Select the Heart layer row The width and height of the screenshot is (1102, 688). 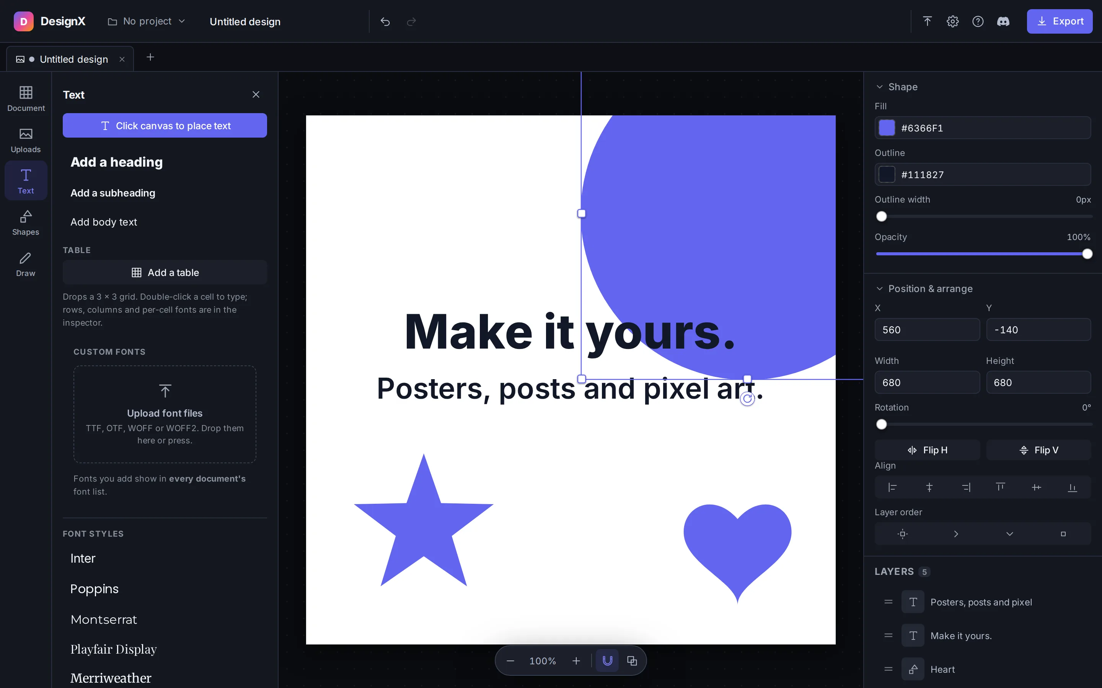pyautogui.click(x=982, y=669)
